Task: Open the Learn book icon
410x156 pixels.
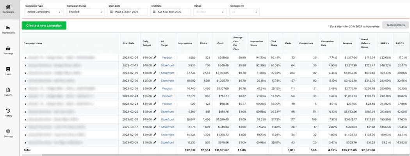Action: click(8, 69)
